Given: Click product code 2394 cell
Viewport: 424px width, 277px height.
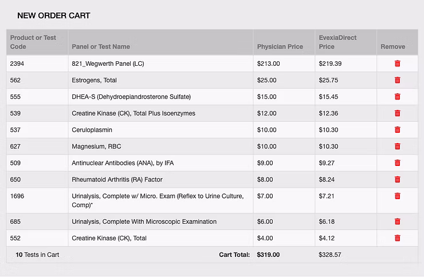Looking at the screenshot, I should [17, 64].
